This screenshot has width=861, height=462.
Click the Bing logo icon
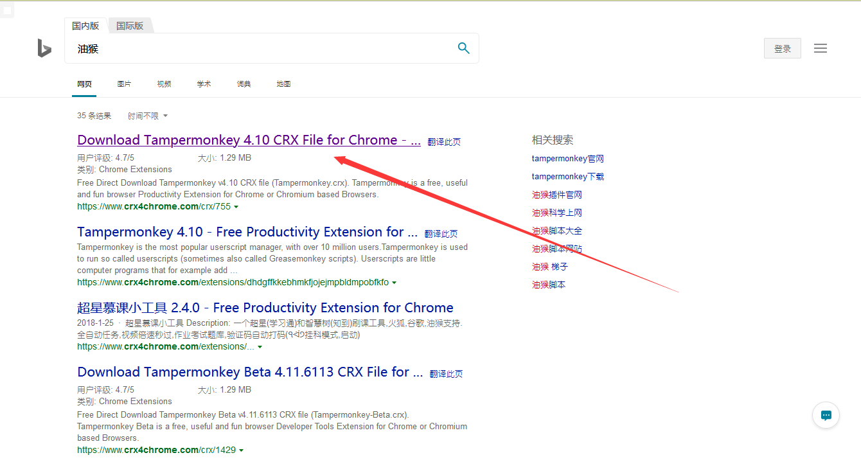click(44, 48)
